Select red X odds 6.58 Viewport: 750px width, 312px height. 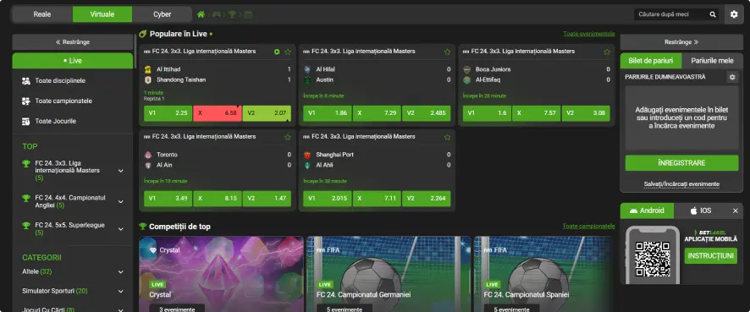[218, 113]
